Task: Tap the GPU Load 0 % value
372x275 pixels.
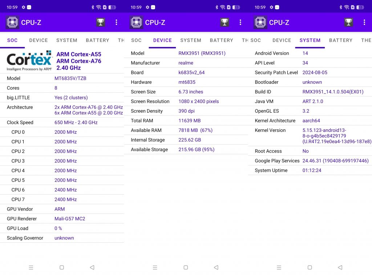Action: tap(58, 228)
